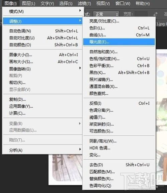This screenshot has height=193, width=167.
Task: Choose 复制(D) command
Action: tap(42, 99)
